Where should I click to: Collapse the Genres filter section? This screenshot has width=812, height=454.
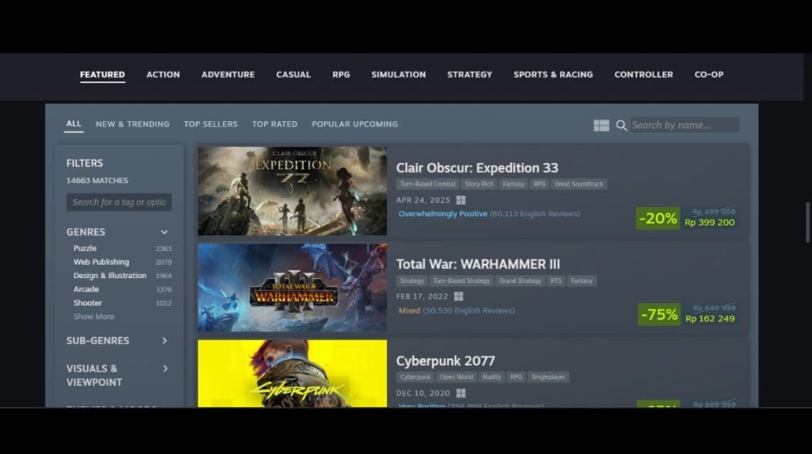click(x=164, y=232)
